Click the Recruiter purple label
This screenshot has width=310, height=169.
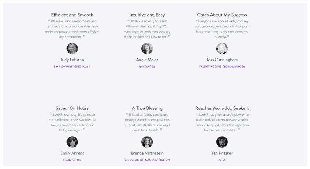pyautogui.click(x=147, y=67)
